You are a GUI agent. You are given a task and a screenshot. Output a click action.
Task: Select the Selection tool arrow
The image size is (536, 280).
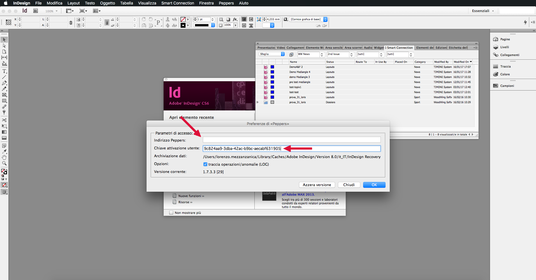(4, 40)
